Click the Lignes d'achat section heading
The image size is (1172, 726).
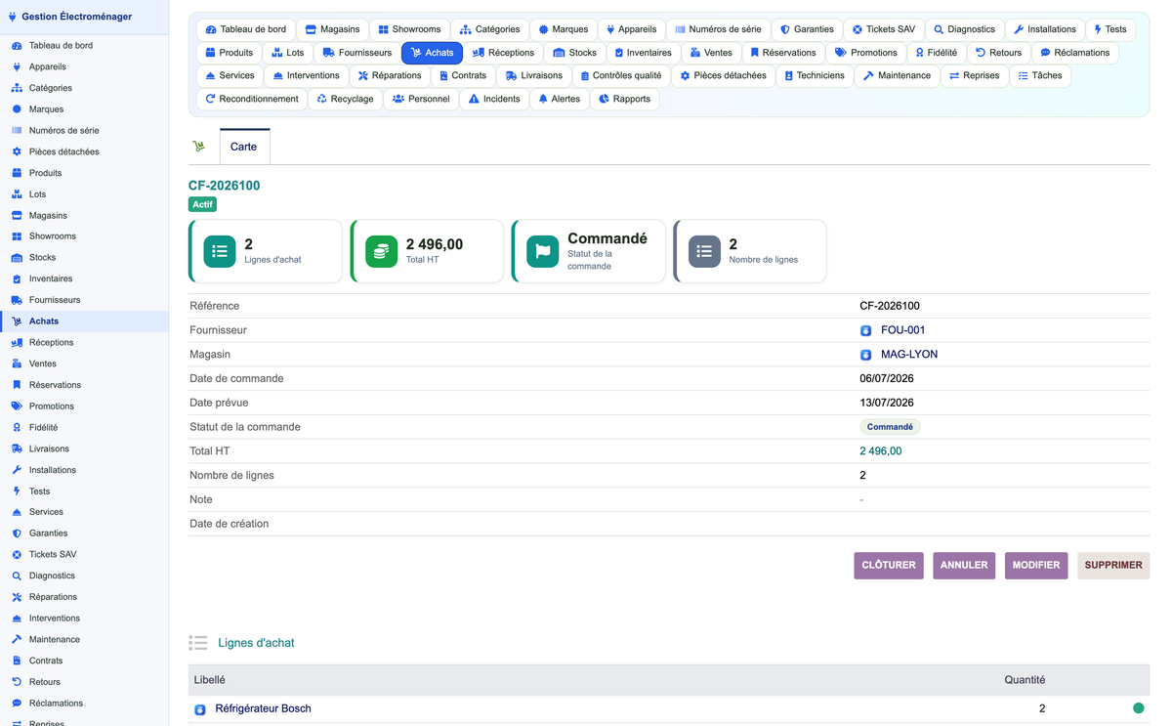coord(256,643)
